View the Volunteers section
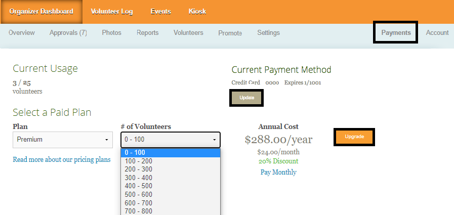 click(188, 33)
